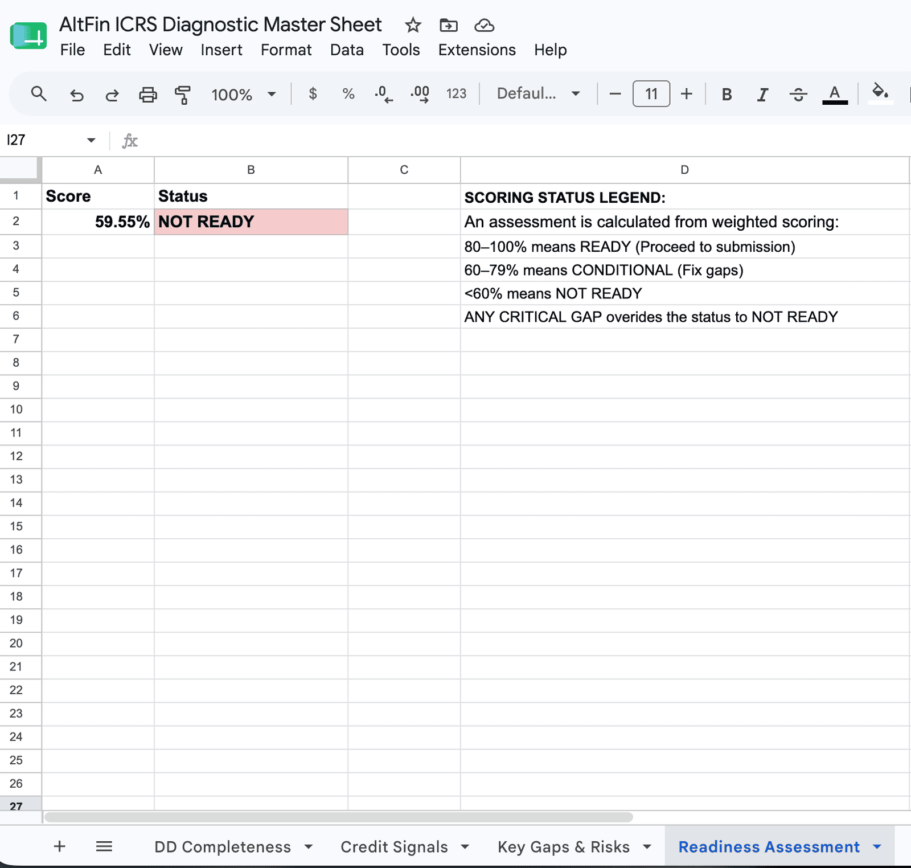Open Credit Signals tab options arrow
This screenshot has height=868, width=911.
(x=465, y=847)
